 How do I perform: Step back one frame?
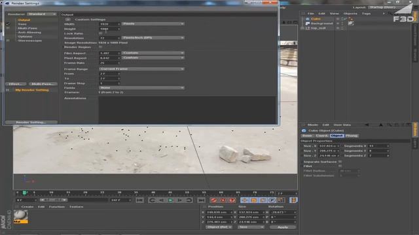pyautogui.click(x=162, y=200)
